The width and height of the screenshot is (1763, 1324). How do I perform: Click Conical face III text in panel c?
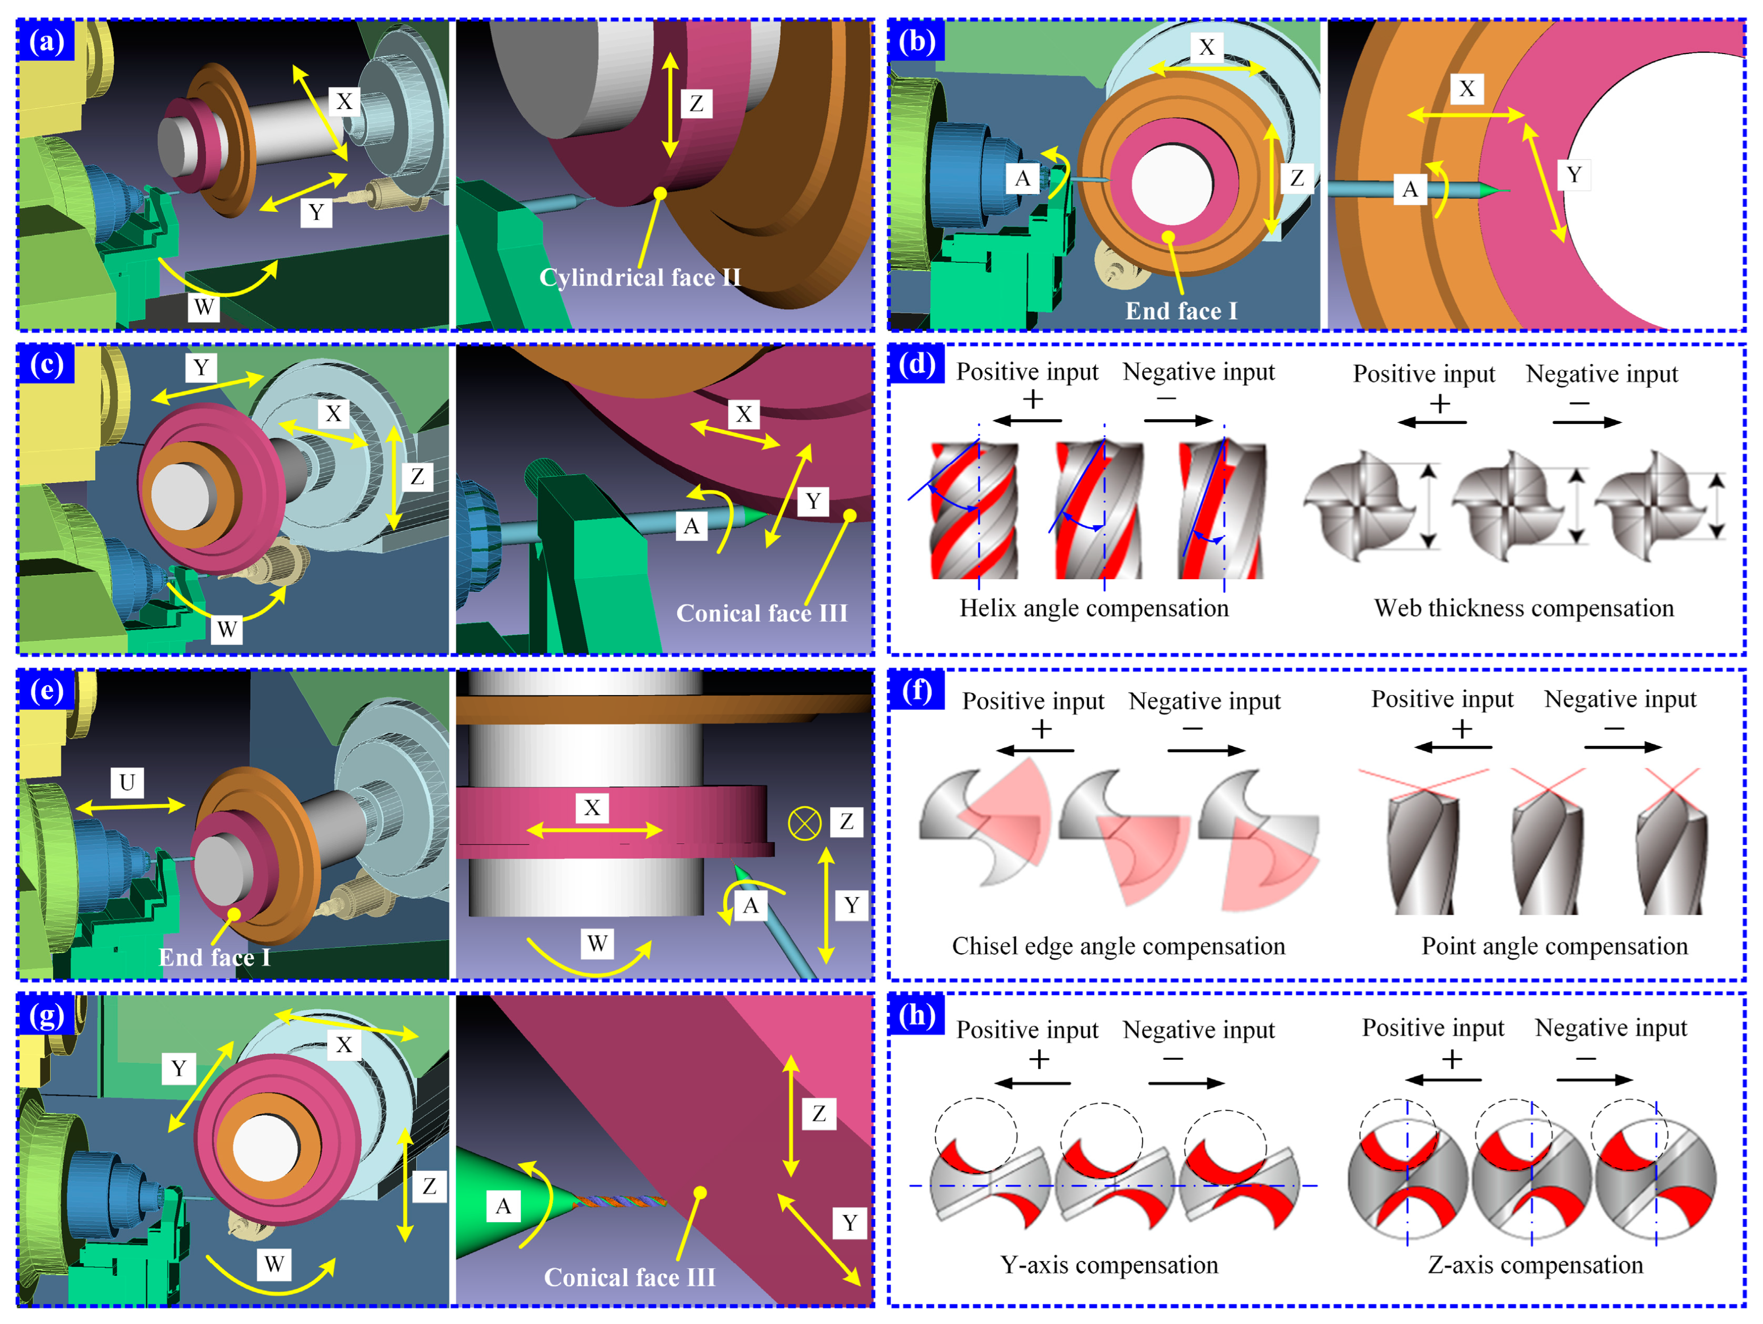[x=761, y=613]
